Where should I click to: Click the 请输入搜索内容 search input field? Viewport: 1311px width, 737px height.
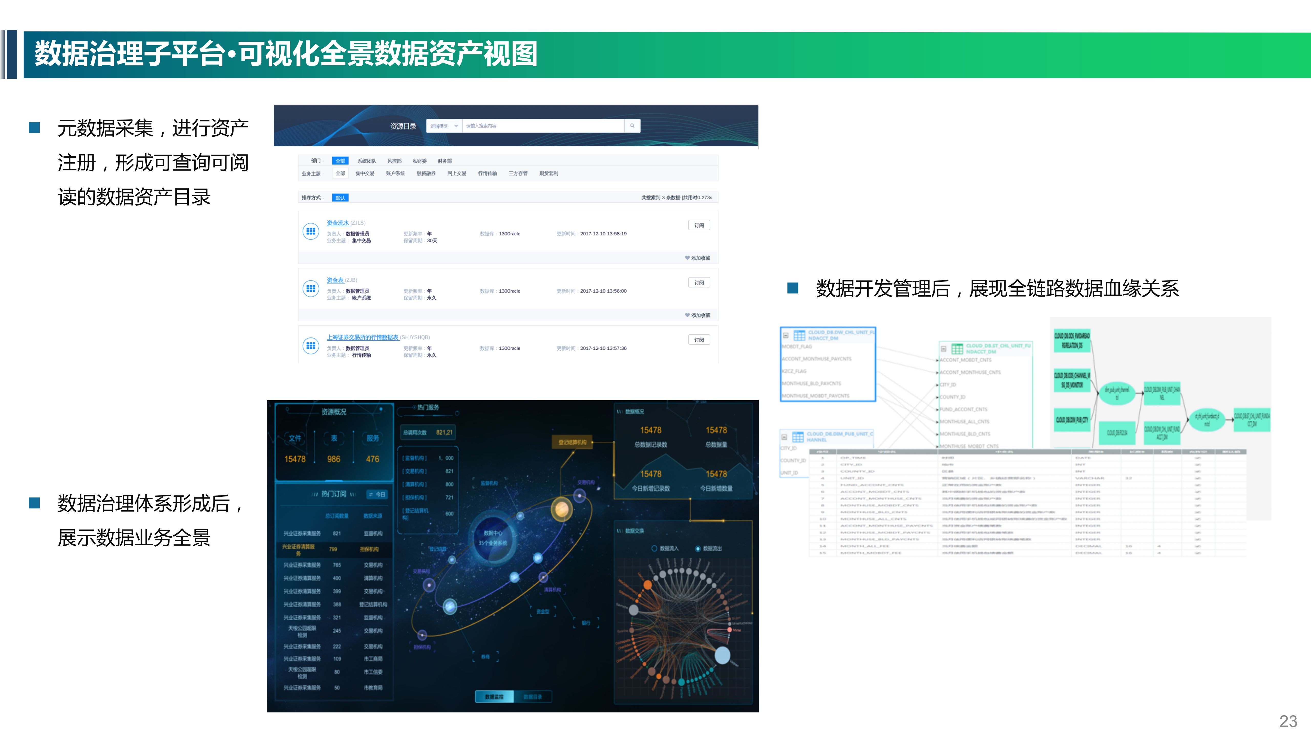point(543,126)
